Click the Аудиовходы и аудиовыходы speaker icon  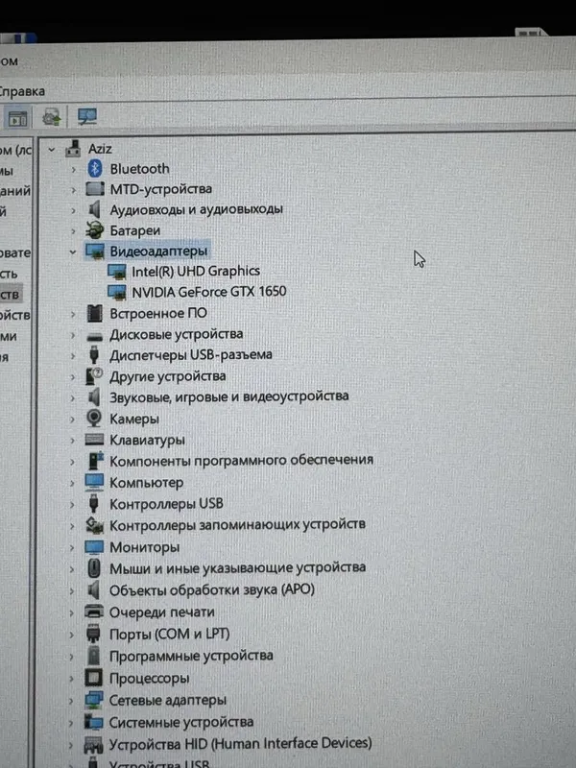(94, 209)
